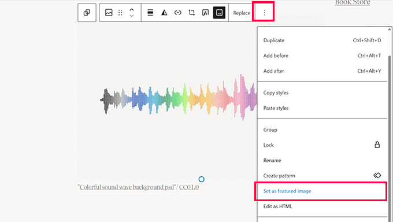
Task: Add text over image icon
Action: (x=205, y=13)
